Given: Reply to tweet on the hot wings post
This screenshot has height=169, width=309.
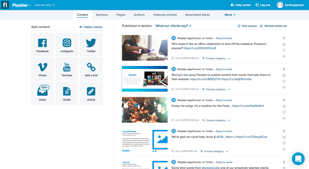Looking at the screenshot, I should (x=224, y=100).
